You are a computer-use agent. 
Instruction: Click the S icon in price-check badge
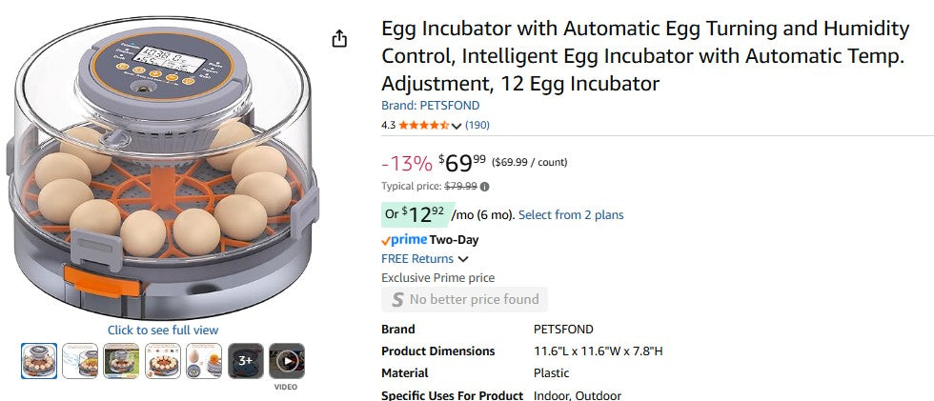396,299
